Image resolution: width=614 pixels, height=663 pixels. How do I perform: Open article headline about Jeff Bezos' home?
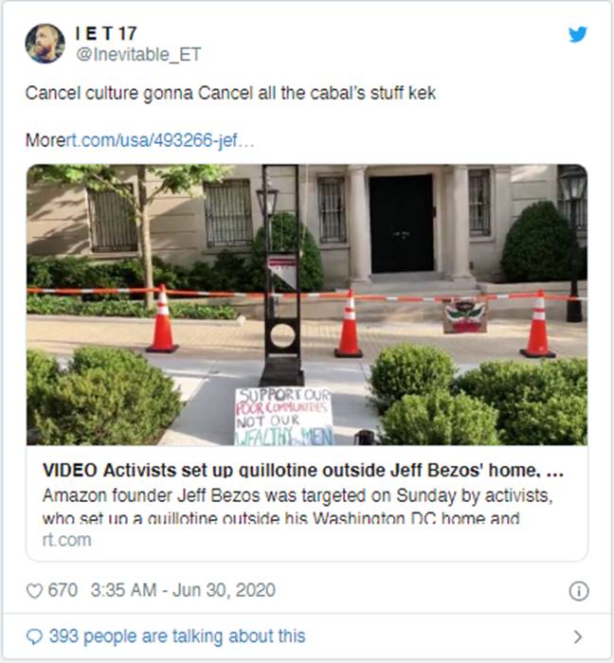point(303,470)
